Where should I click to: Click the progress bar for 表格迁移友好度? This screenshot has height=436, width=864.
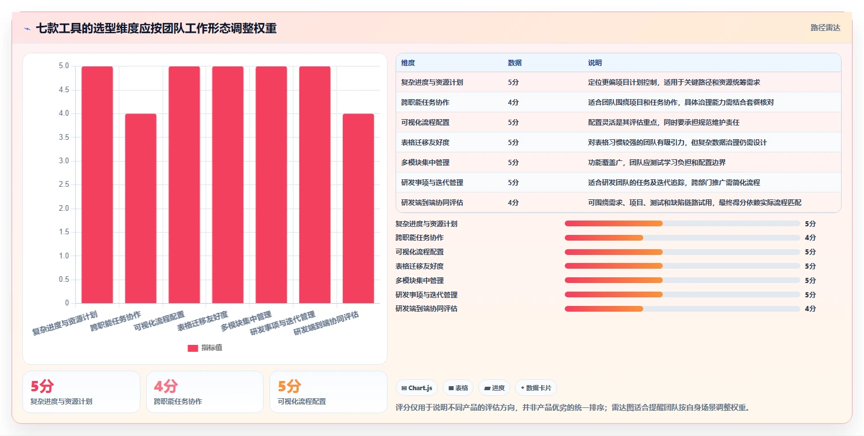[x=682, y=266]
